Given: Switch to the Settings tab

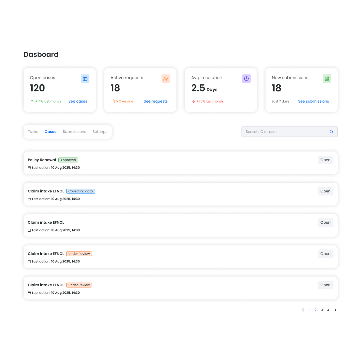Looking at the screenshot, I should point(100,132).
